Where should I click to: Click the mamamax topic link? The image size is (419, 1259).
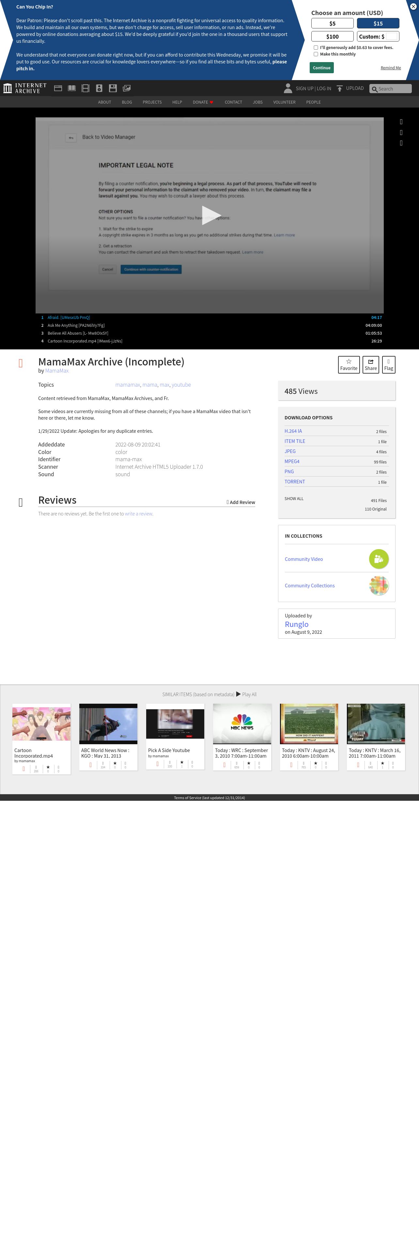point(128,385)
